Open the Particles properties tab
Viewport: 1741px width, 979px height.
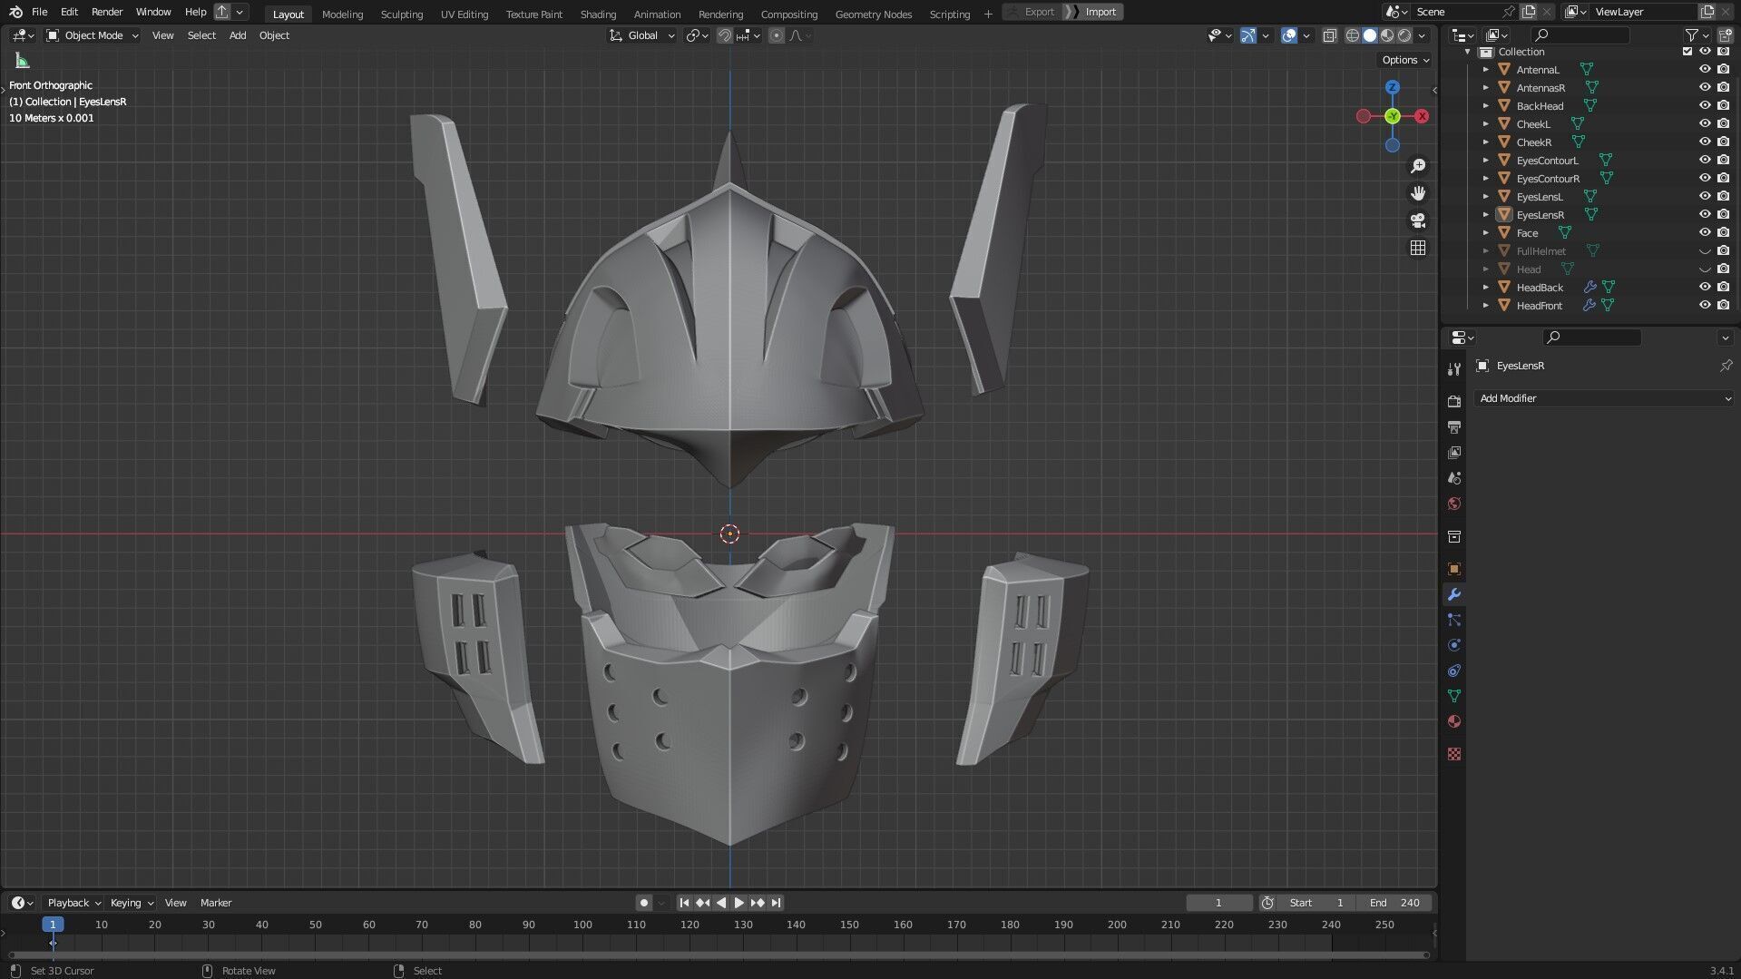pyautogui.click(x=1454, y=620)
